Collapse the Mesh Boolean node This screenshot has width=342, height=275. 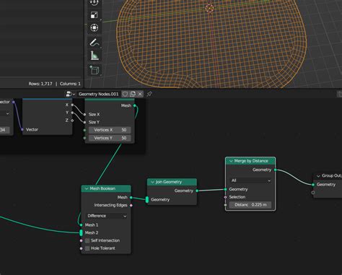[x=87, y=188]
